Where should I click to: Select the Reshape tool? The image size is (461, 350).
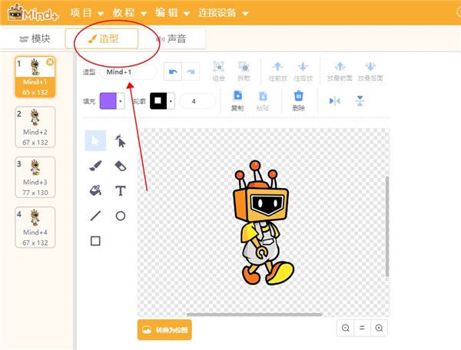coord(121,140)
